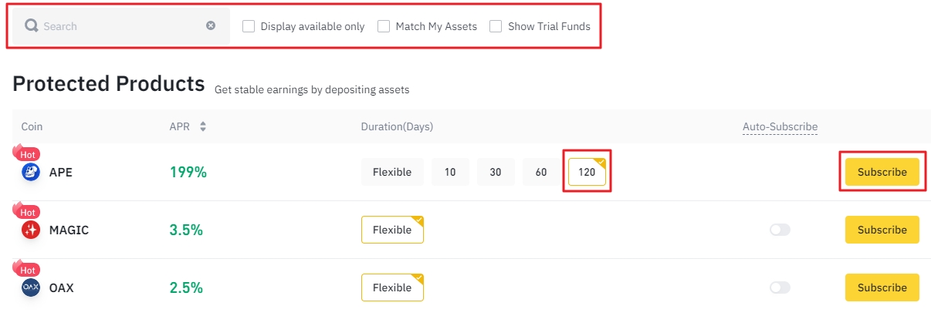Subscribe to the APE product
The height and width of the screenshot is (316, 931).
coord(882,173)
